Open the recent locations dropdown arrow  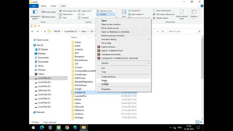click(41, 32)
